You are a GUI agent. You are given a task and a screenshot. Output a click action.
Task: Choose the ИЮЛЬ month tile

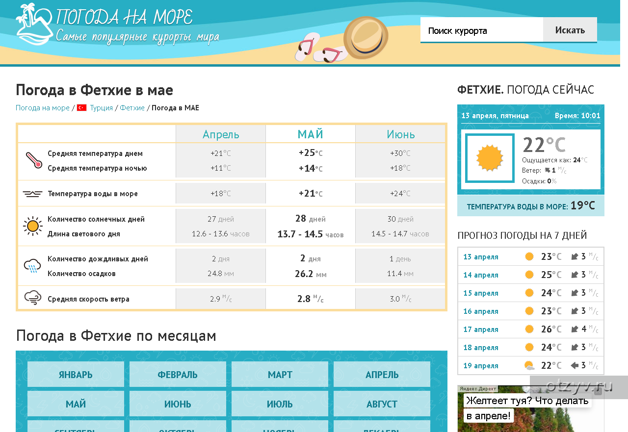click(x=280, y=404)
